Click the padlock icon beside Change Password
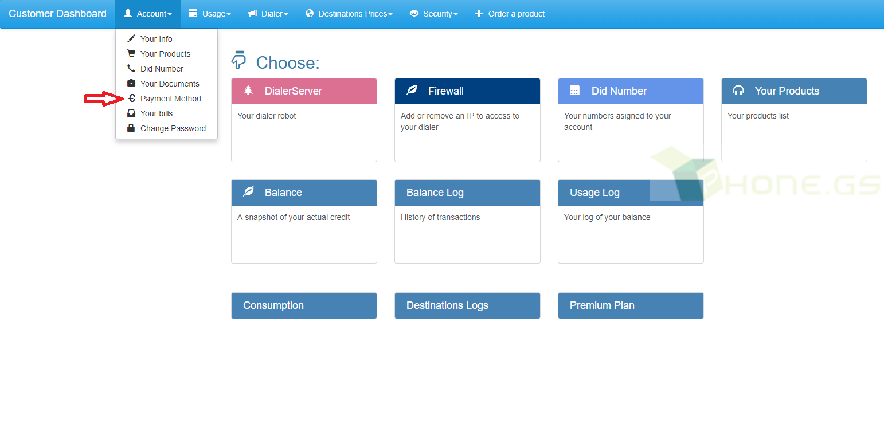The height and width of the screenshot is (428, 884). [131, 128]
